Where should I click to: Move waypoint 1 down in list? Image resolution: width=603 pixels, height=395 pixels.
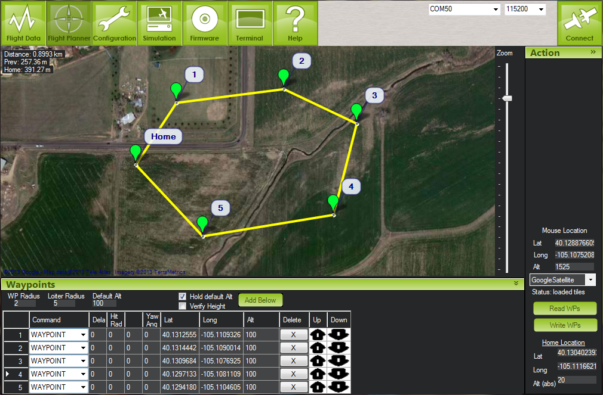pyautogui.click(x=339, y=335)
